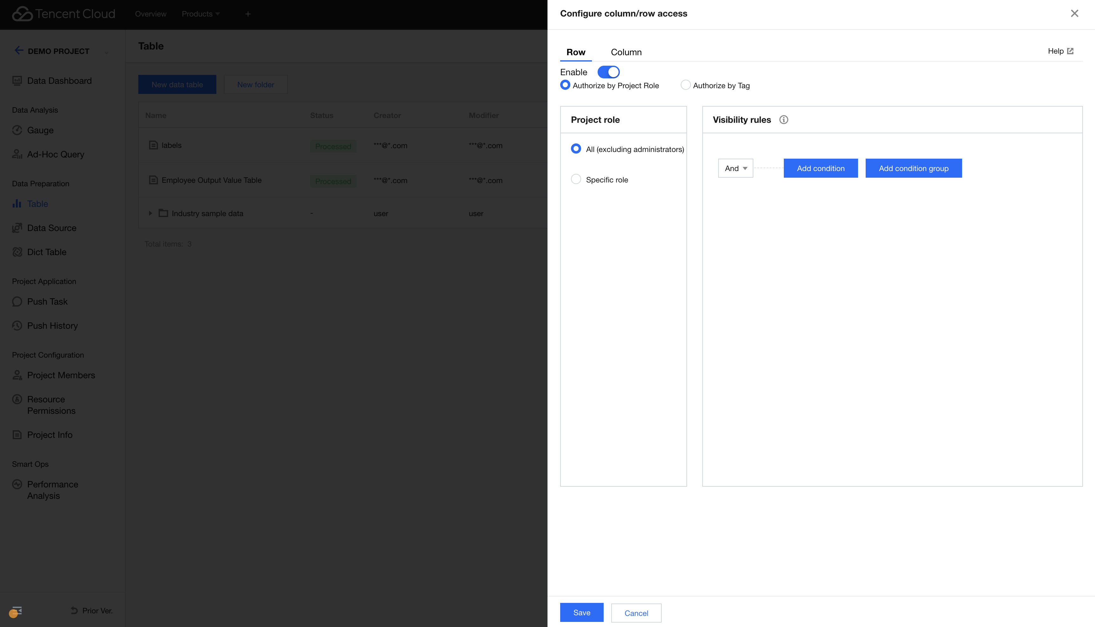Expand the Industry sample data folder
This screenshot has width=1095, height=627.
[x=150, y=213]
